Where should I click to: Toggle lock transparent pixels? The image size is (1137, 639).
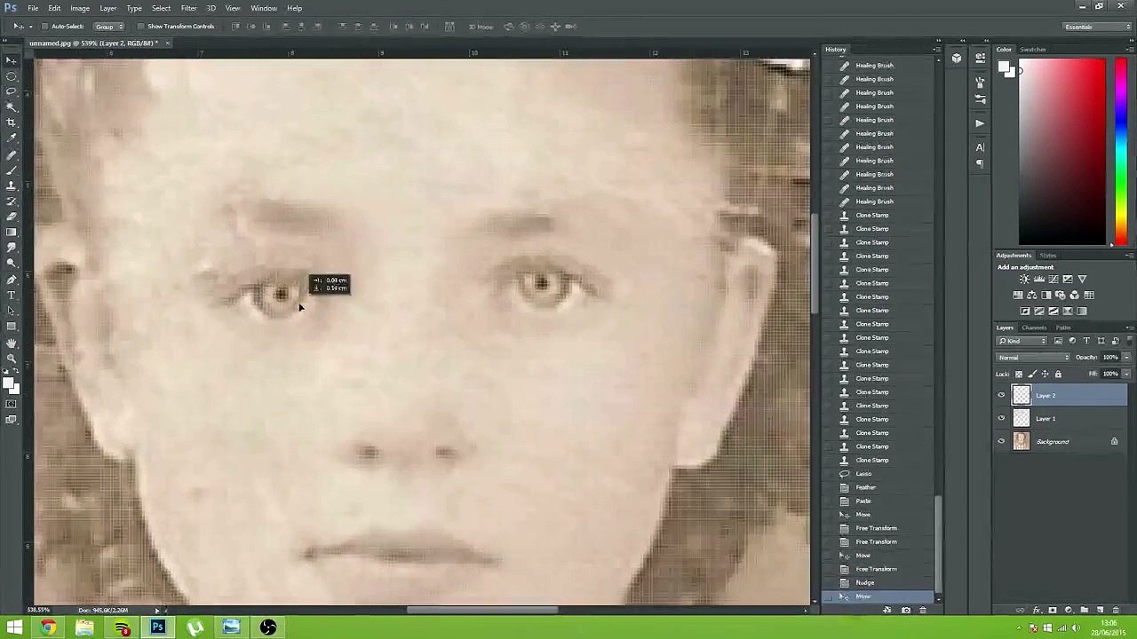pos(1019,375)
